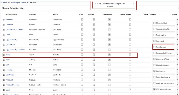Close the Create Service Report Template notification
179x95 pixels.
point(133,4)
